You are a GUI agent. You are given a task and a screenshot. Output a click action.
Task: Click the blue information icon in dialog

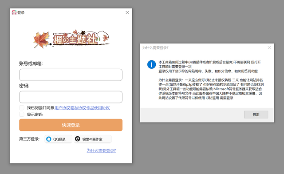click(151, 64)
